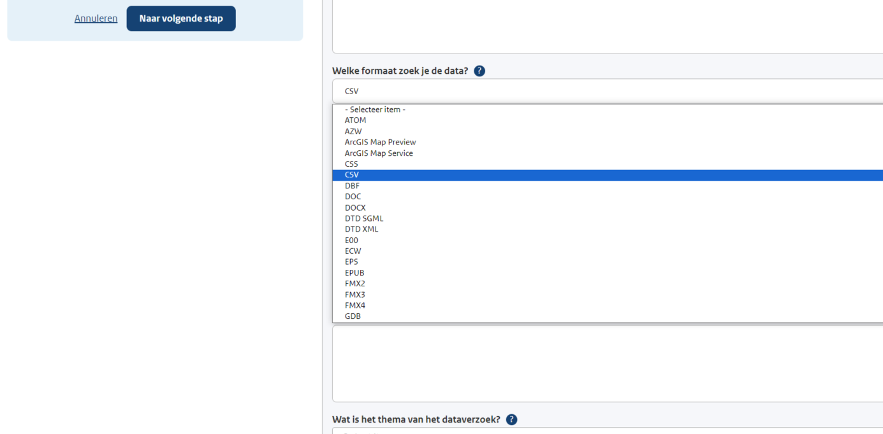Pick DBF from the dropdown list
This screenshot has width=883, height=434.
click(x=352, y=186)
